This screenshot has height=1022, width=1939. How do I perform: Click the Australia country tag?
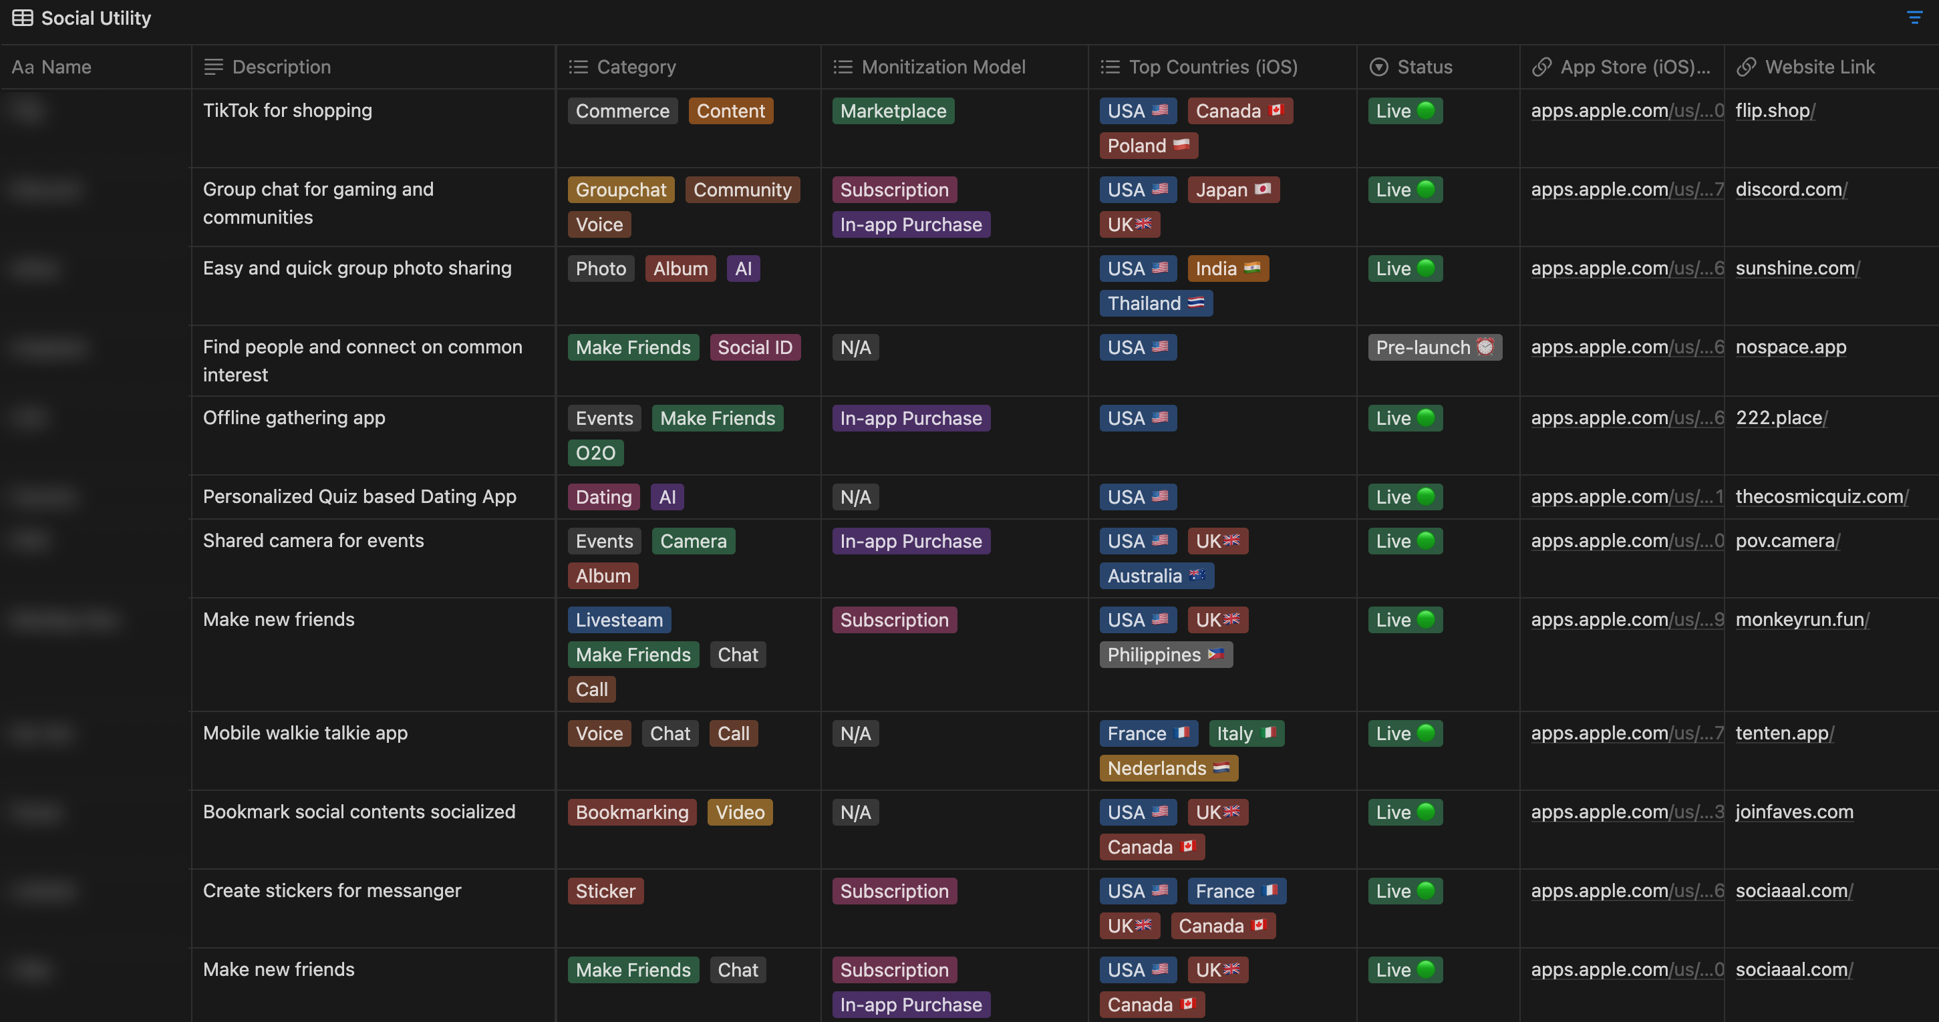pyautogui.click(x=1156, y=576)
